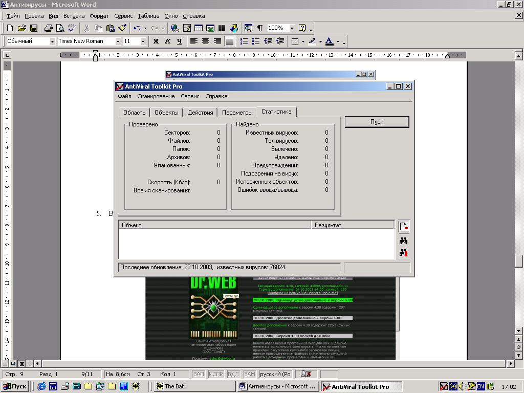This screenshot has height=393, width=524.
Task: Insert a table from the toolbar
Action: (x=199, y=28)
